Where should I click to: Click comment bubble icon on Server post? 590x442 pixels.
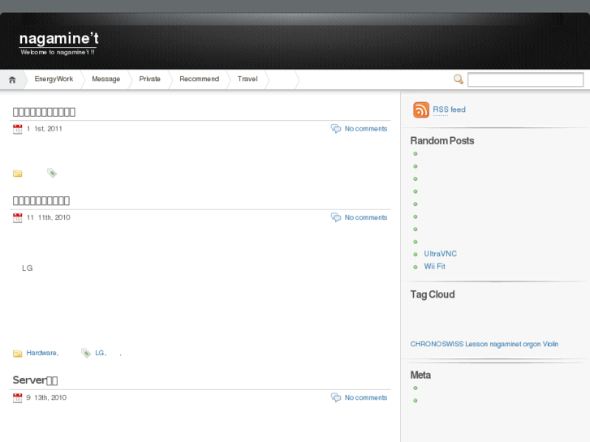pos(336,397)
